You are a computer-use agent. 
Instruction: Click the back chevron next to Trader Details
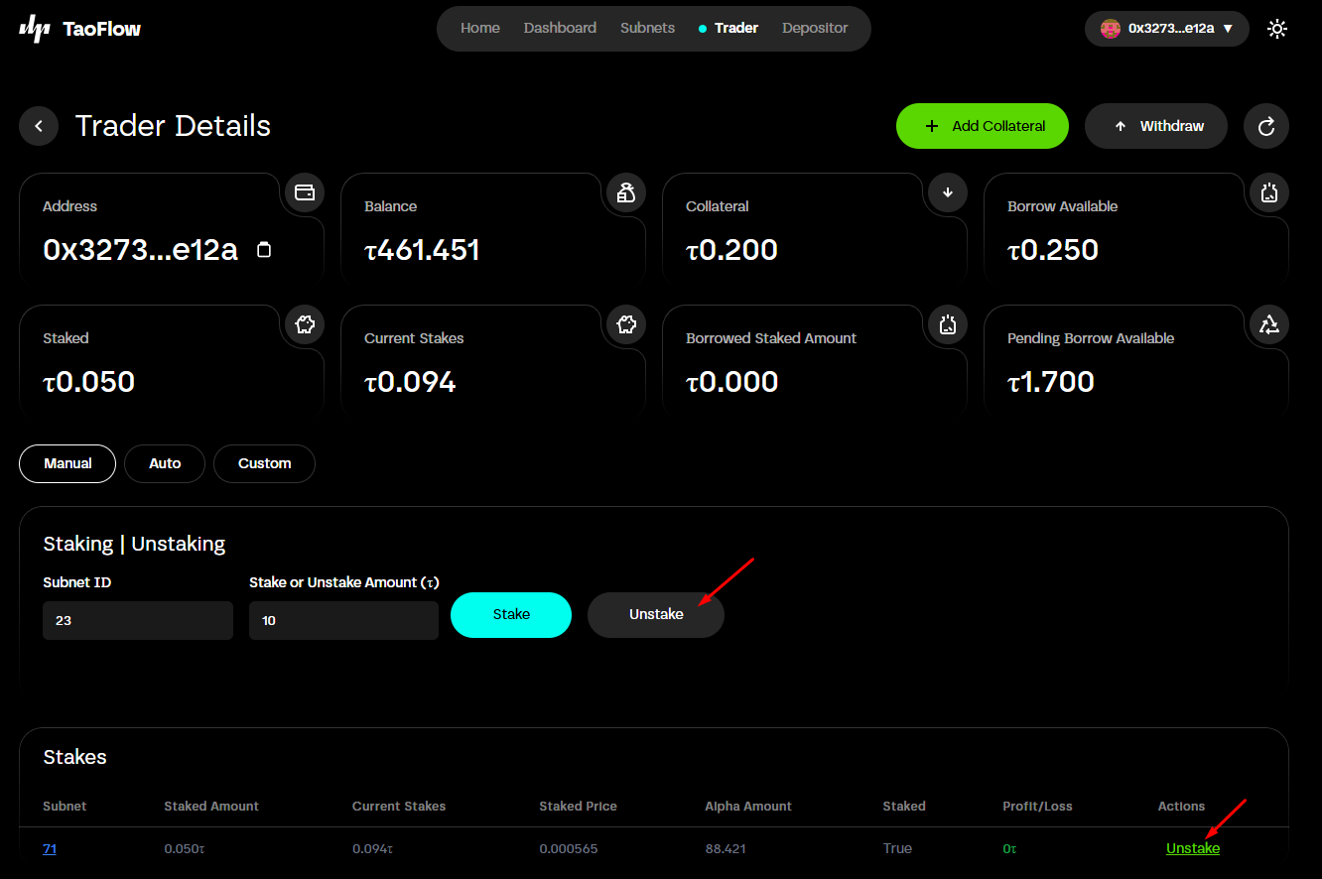click(38, 126)
